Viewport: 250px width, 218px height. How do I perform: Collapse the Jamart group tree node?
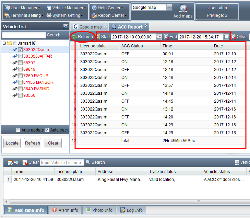point(4,43)
